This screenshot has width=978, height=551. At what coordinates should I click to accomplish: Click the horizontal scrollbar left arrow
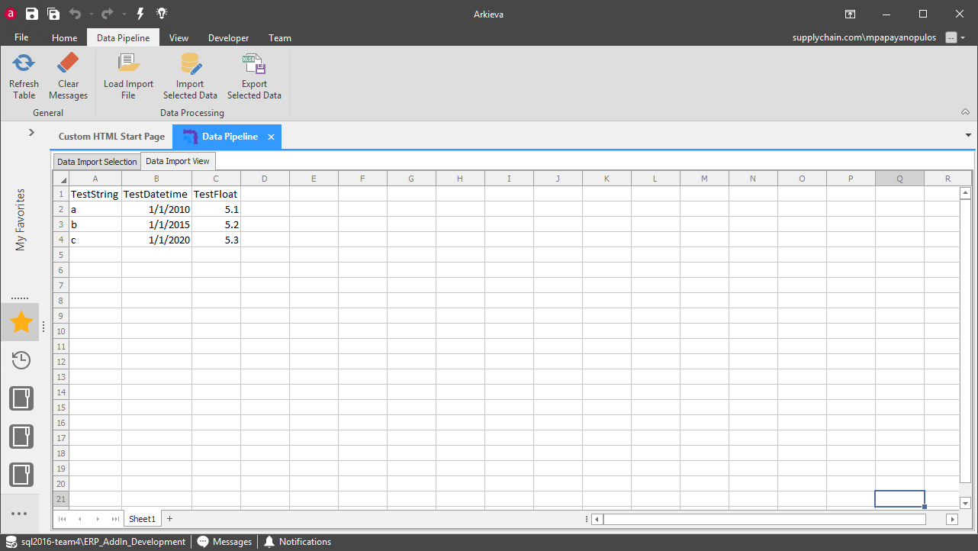point(597,519)
